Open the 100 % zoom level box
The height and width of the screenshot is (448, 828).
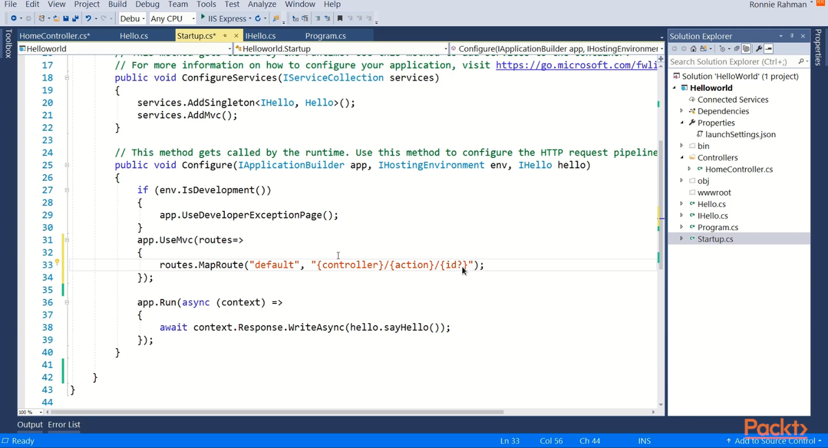coord(29,412)
